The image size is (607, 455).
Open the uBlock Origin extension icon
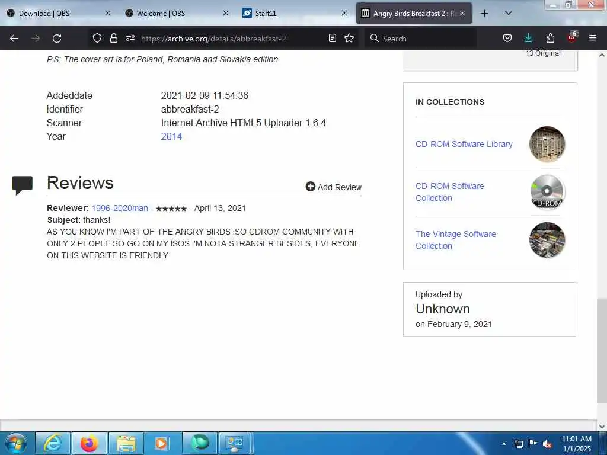tap(572, 37)
